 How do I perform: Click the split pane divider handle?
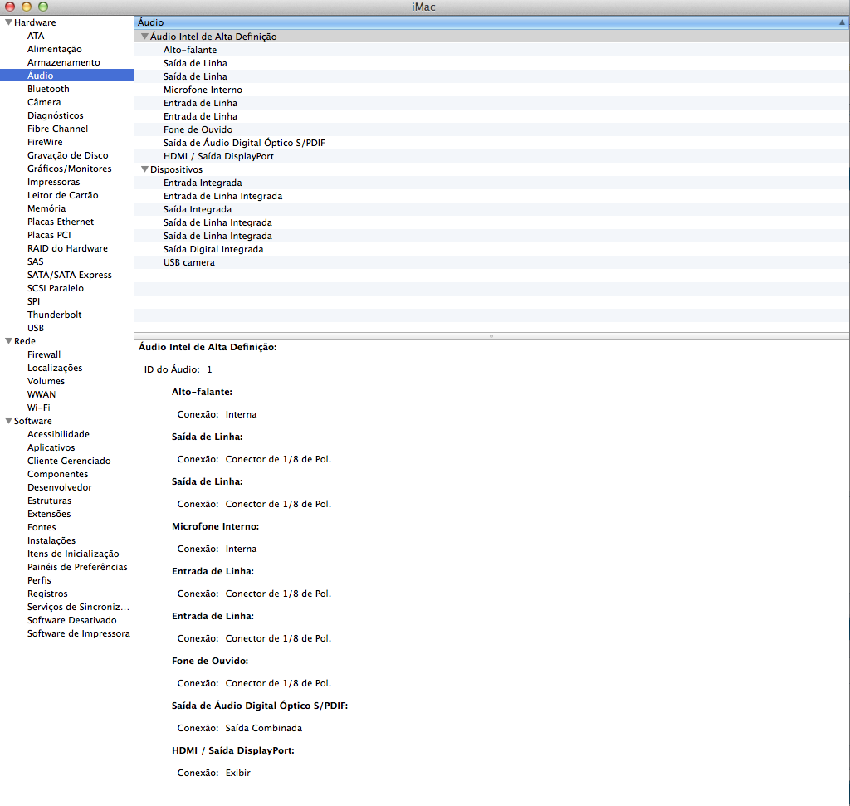(x=491, y=336)
